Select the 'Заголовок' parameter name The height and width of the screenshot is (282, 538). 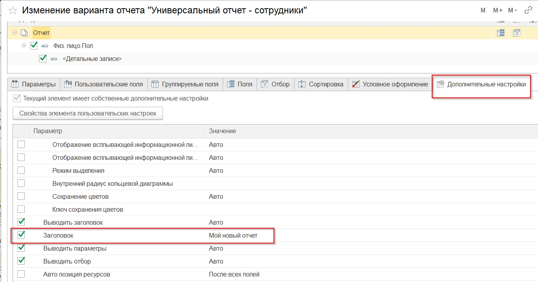pos(58,235)
